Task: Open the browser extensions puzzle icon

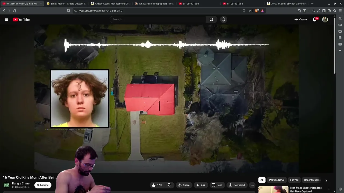Action: (299, 11)
